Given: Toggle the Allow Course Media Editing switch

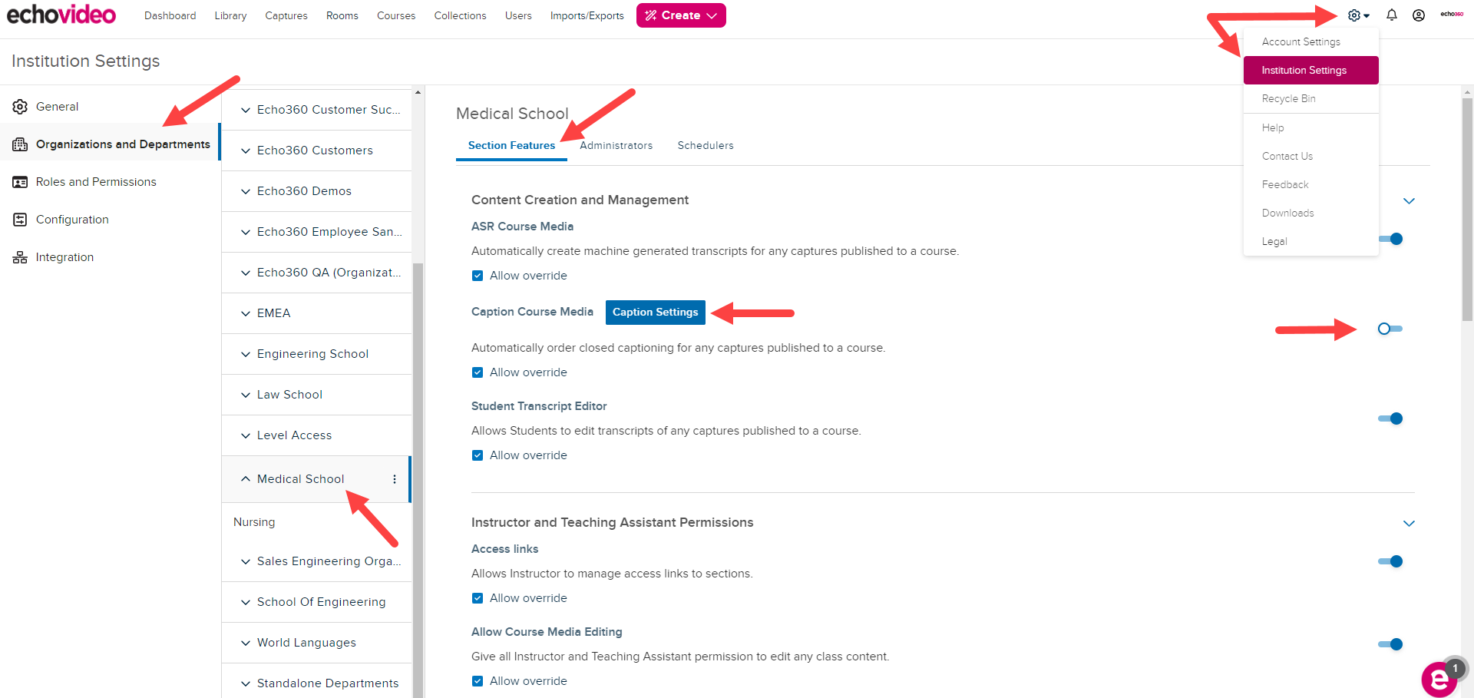Looking at the screenshot, I should 1390,644.
